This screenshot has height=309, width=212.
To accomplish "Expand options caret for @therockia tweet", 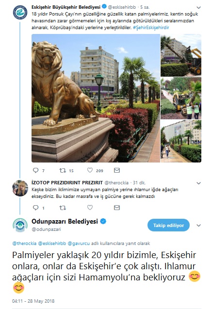I will click(198, 183).
